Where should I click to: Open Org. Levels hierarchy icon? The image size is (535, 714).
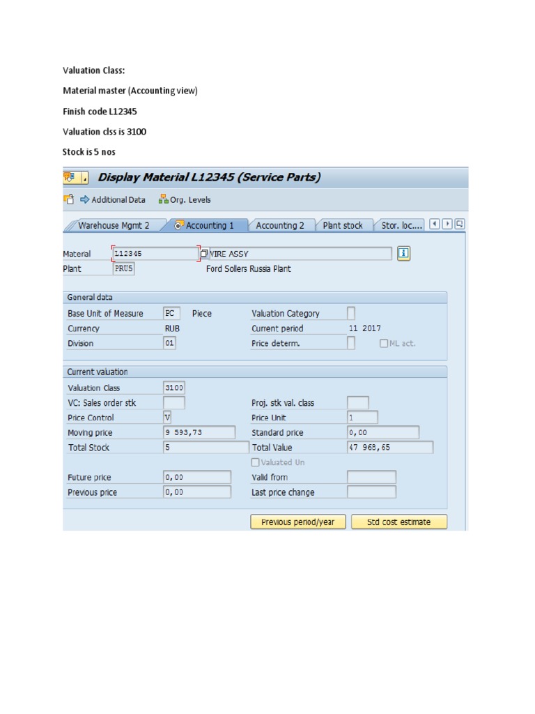(x=163, y=199)
